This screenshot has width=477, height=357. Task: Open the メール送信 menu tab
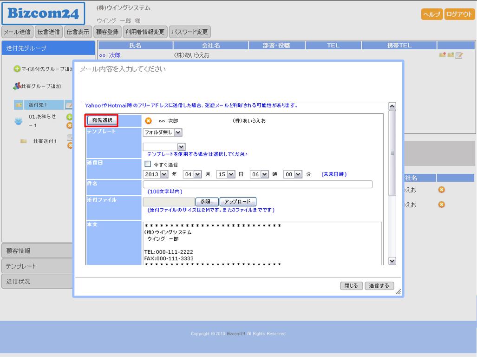pyautogui.click(x=17, y=32)
